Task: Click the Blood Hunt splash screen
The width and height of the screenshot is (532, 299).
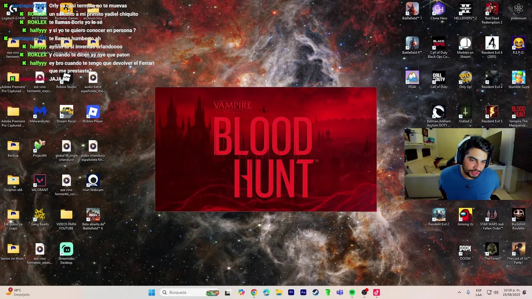Action: coord(266,149)
